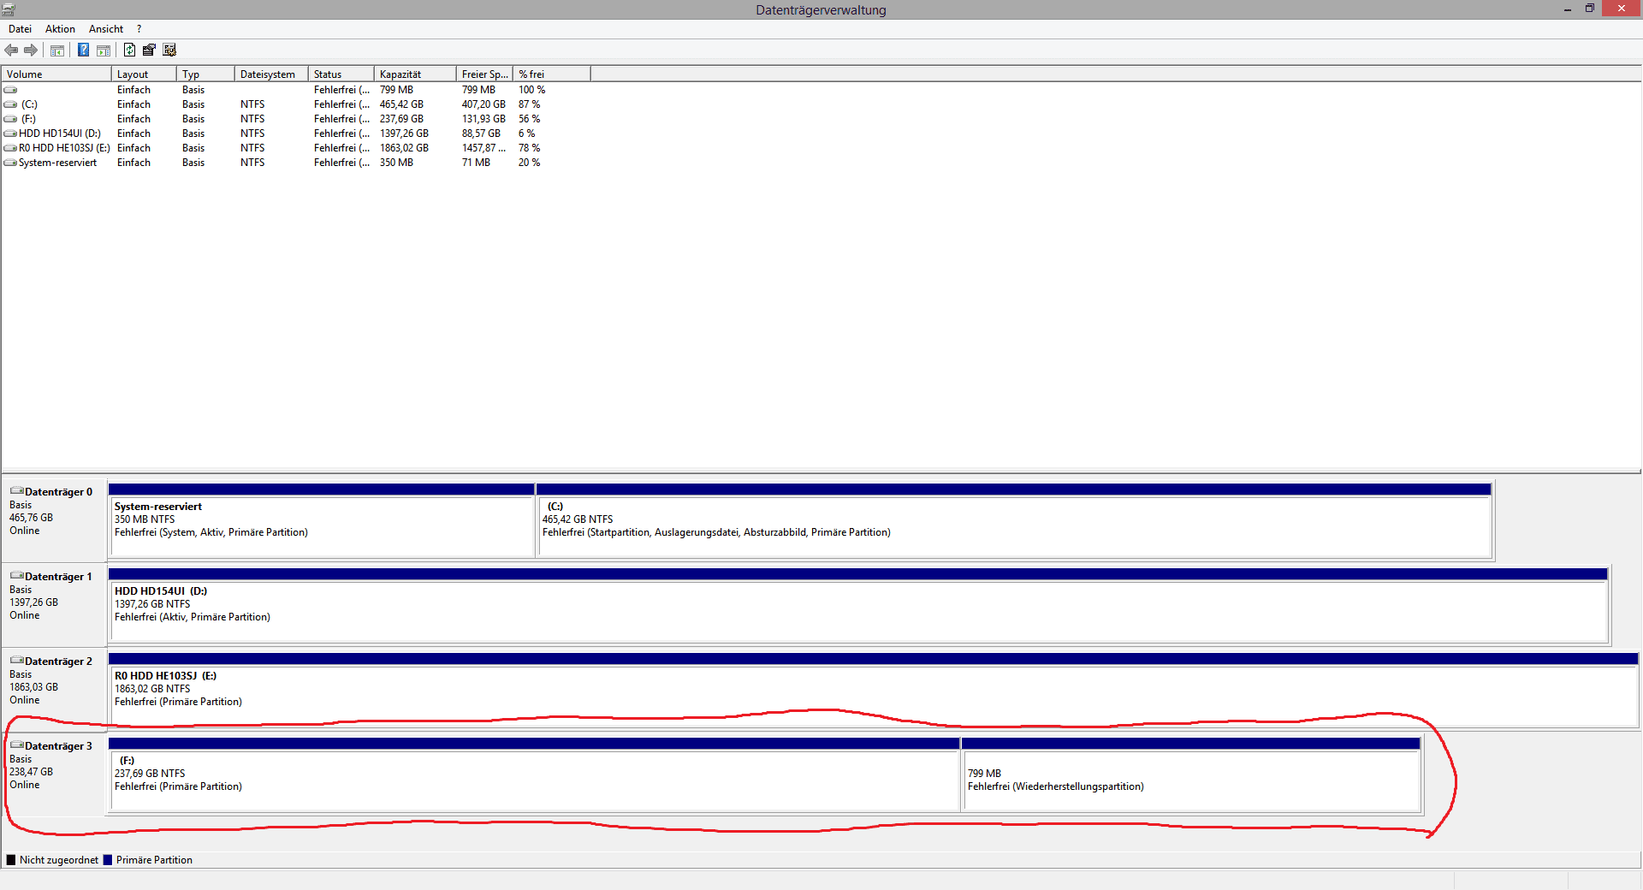Image resolution: width=1643 pixels, height=890 pixels.
Task: Minimize the Datenträgerverwaltung window
Action: click(x=1567, y=9)
